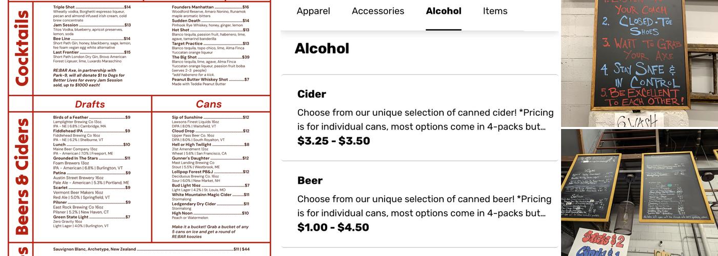Open the hanging chalkboard menus photo
This screenshot has width=718, height=256.
pos(640,192)
